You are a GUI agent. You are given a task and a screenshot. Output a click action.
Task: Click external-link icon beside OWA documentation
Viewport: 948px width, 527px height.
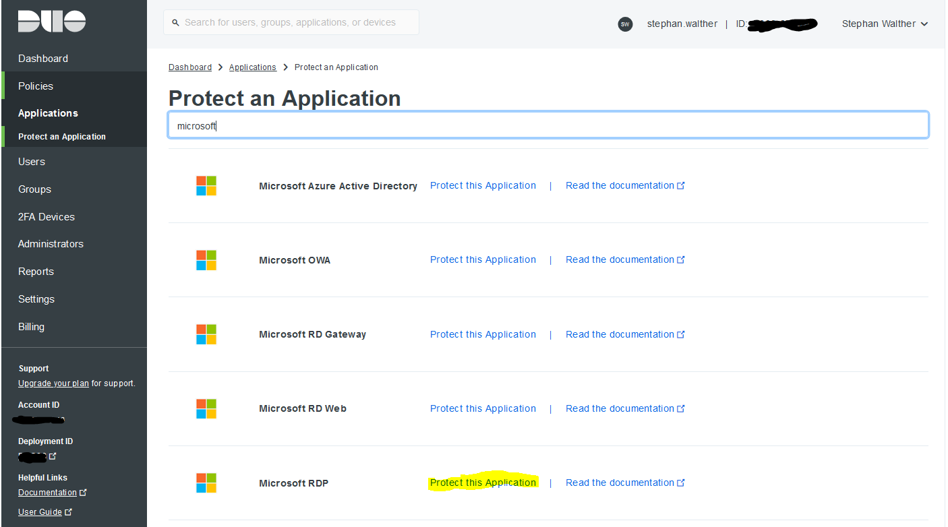click(681, 259)
